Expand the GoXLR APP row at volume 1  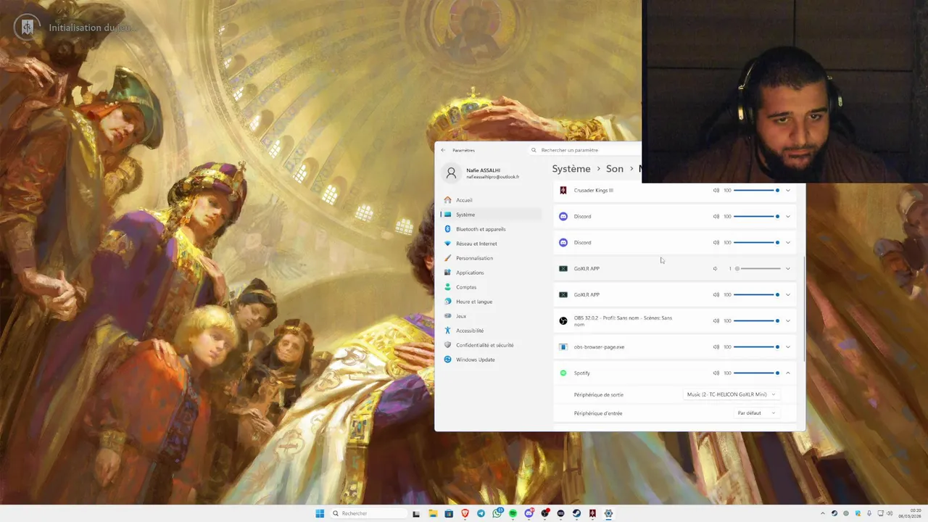coord(788,269)
